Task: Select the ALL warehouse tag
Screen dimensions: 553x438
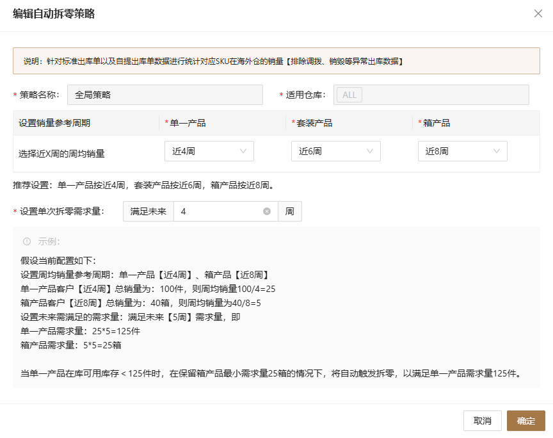Action: [x=349, y=95]
